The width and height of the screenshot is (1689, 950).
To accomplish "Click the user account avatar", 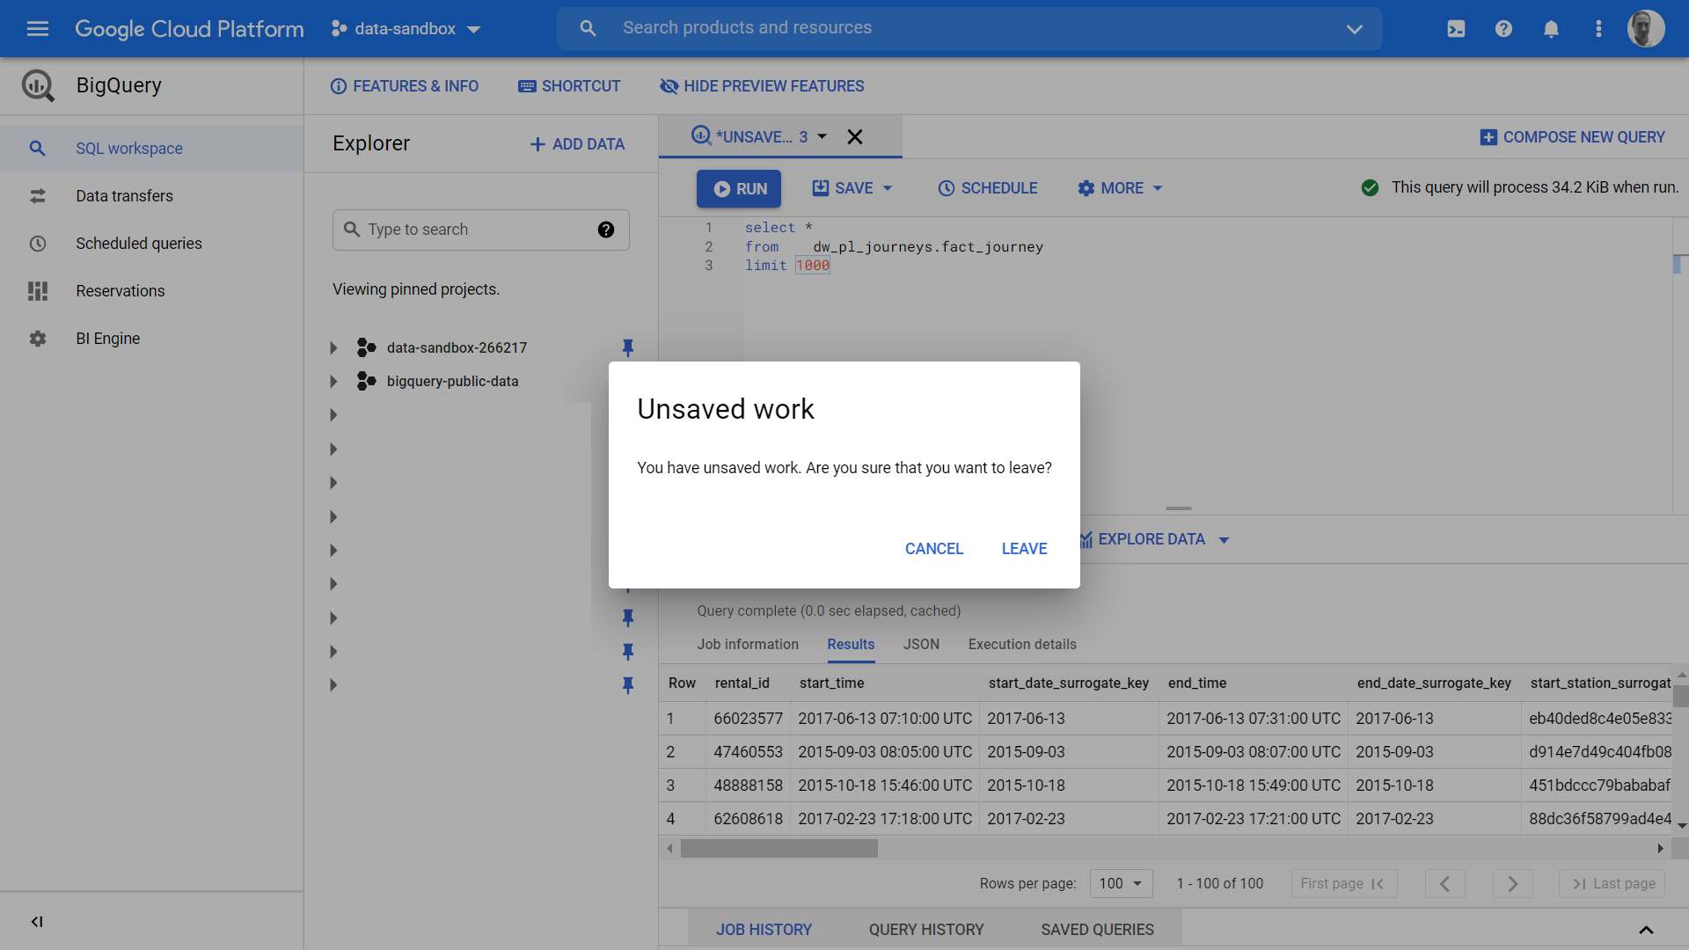I will pos(1645,28).
